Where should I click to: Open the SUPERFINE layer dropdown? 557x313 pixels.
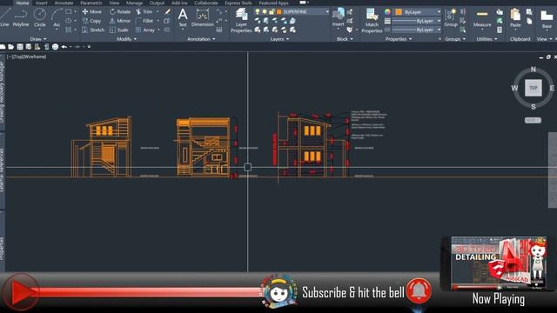pos(327,11)
